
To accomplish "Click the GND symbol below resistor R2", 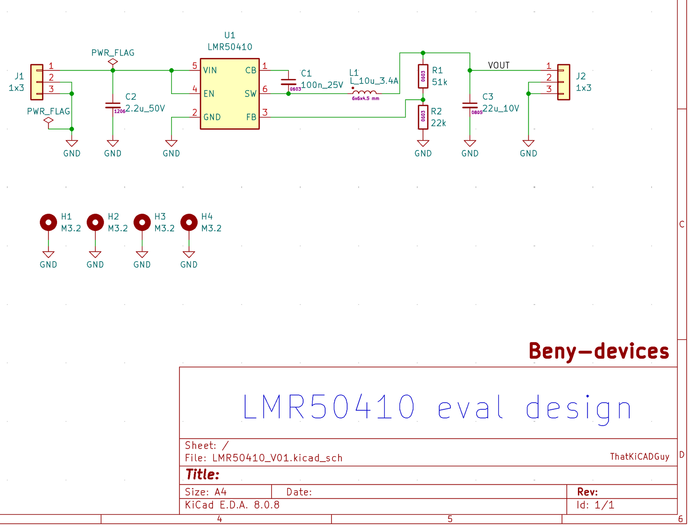I will click(423, 144).
